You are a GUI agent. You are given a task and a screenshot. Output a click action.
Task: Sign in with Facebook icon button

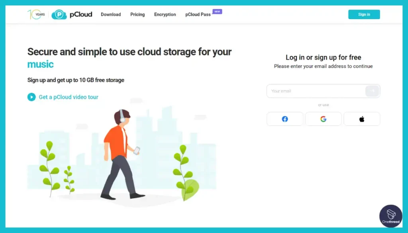(284, 119)
